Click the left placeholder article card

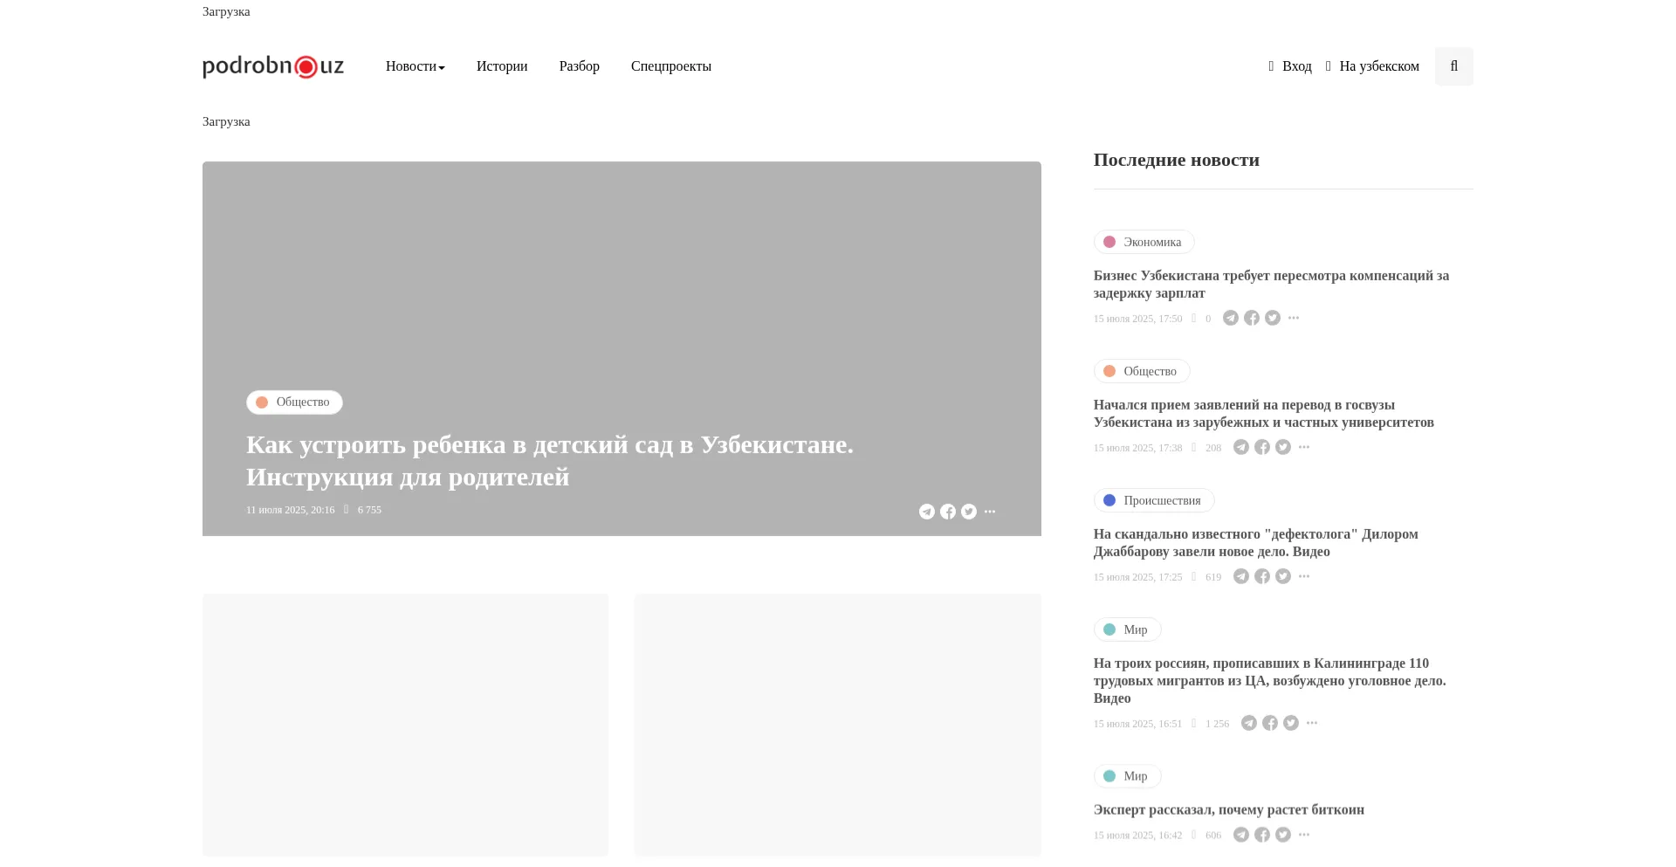(405, 725)
